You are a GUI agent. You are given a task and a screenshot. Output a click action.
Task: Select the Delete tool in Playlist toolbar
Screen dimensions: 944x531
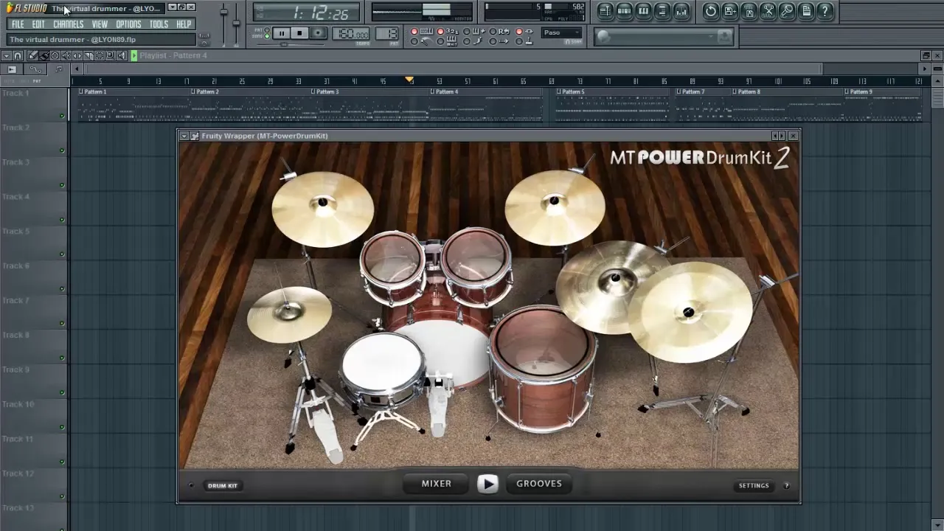coord(55,55)
